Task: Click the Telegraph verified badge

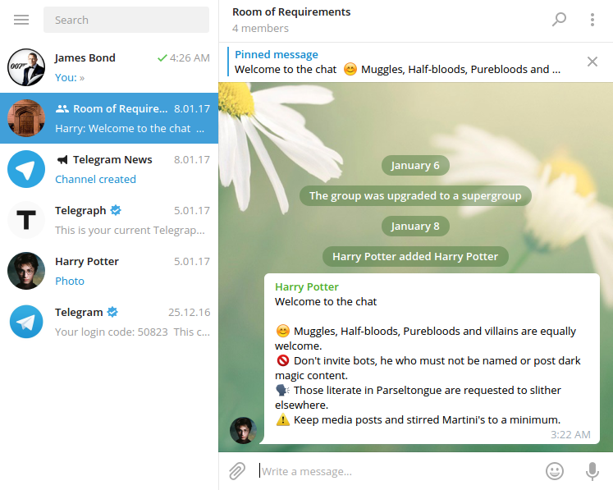Action: [116, 210]
